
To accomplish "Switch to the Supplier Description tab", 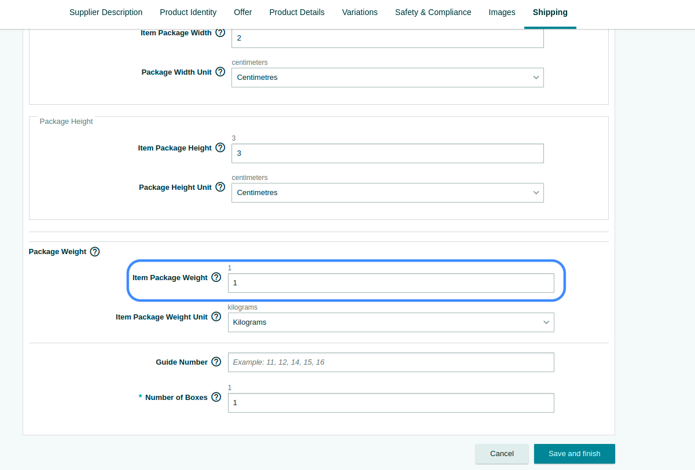I will (106, 12).
